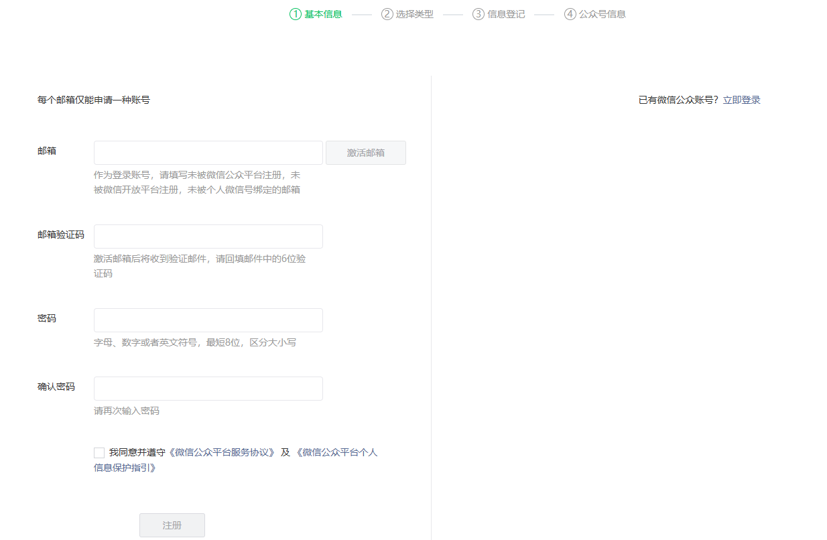Click the 每个邮箱仅能申请一种账号 notice text
The width and height of the screenshot is (827, 540).
tap(94, 99)
